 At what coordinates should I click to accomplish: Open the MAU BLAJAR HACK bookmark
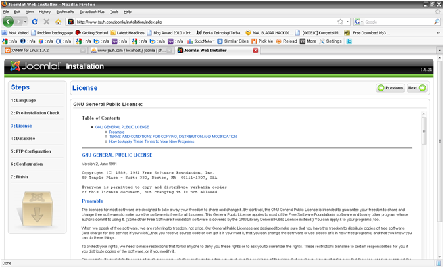(269, 33)
